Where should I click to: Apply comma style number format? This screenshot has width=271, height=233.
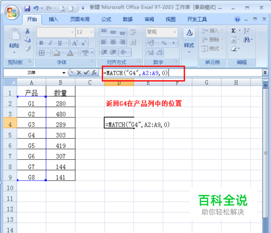[173, 43]
